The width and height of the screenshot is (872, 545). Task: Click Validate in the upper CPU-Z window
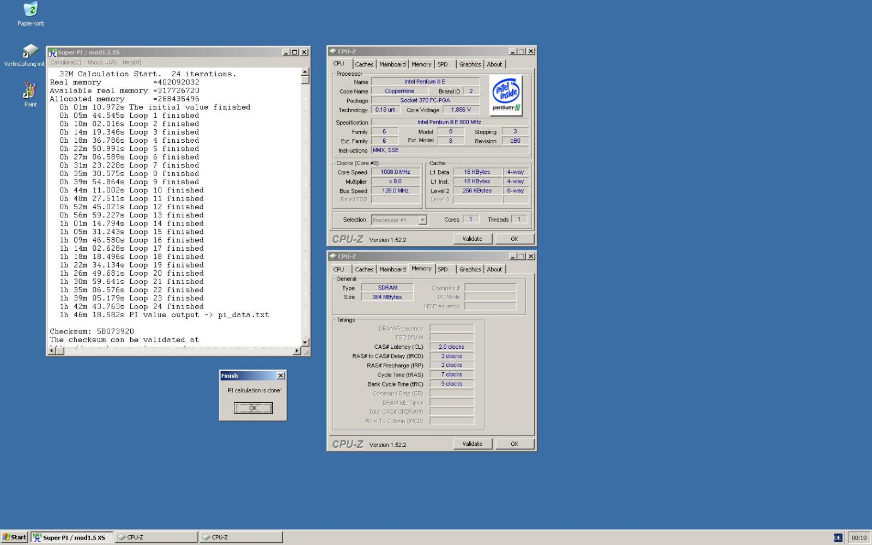coord(473,239)
